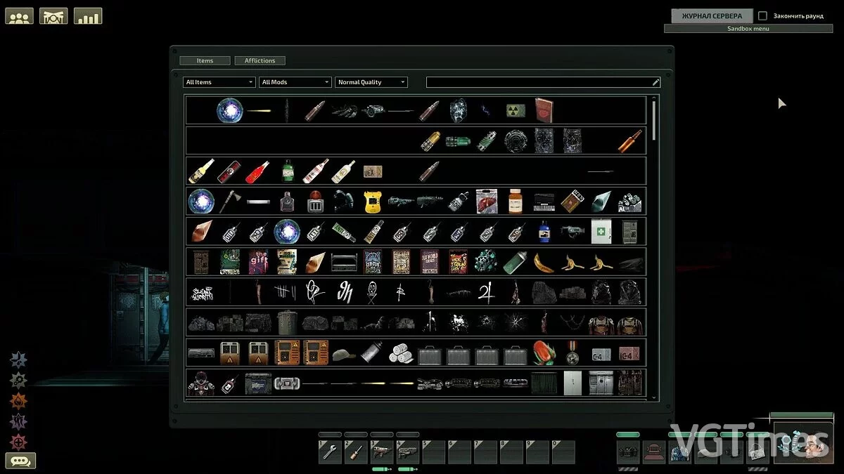Select the screwdriver in hotbar slot 2
Image resolution: width=844 pixels, height=474 pixels.
[356, 452]
